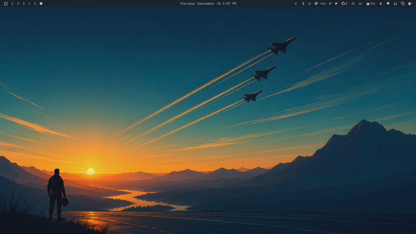416x234 pixels.
Task: Click the white coffee mug icon
Action: 336,3
